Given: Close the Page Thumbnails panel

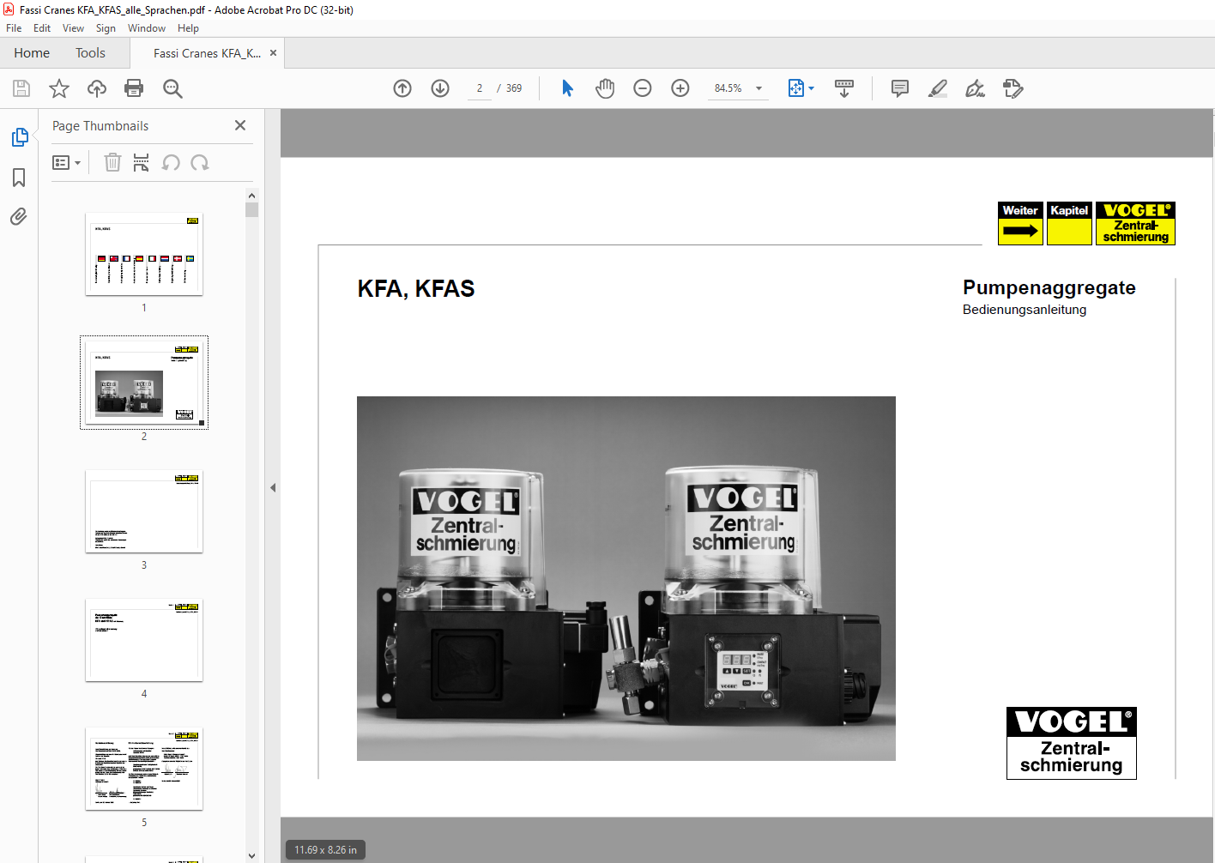Looking at the screenshot, I should tap(240, 125).
